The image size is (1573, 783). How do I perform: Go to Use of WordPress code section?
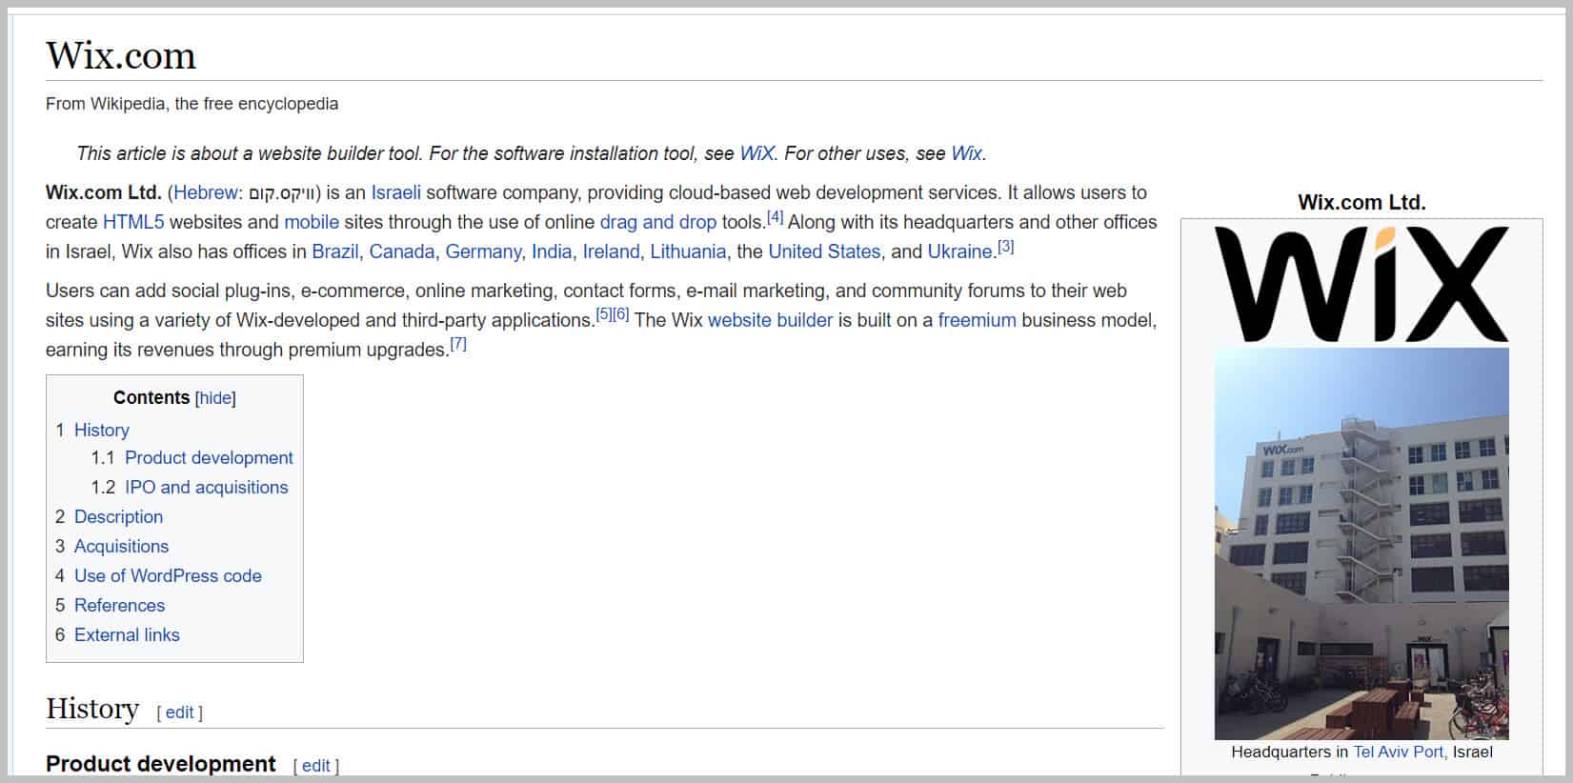tap(168, 575)
